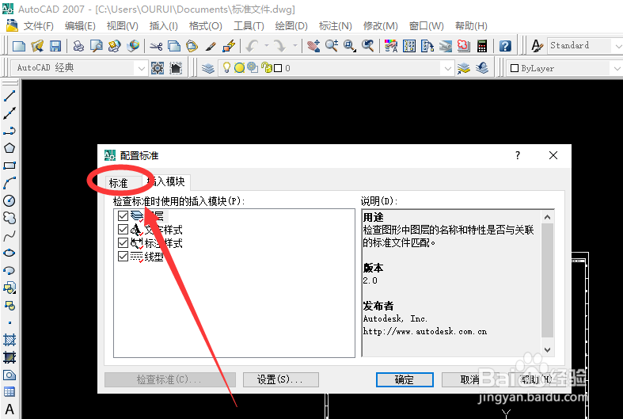This screenshot has height=419, width=623.
Task: Click the 检查标准(C)... button
Action: [x=169, y=379]
